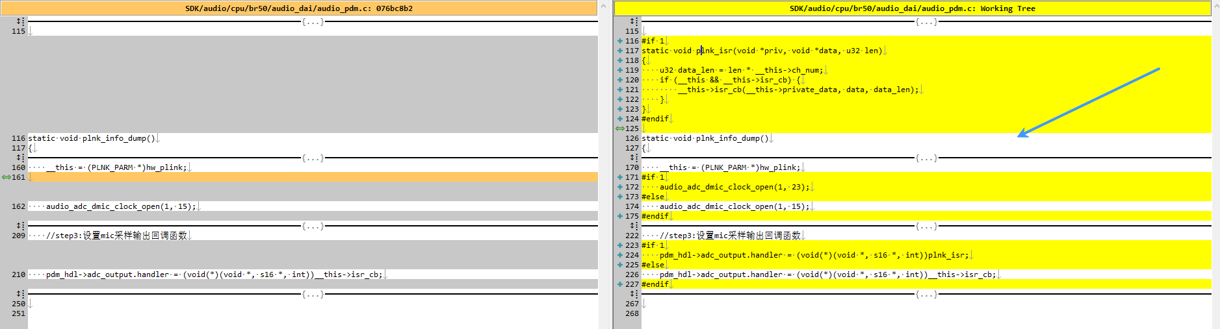Click left line 210 pdm_hdl->adc_output.handler assignment
The width and height of the screenshot is (1220, 329).
coord(214,274)
